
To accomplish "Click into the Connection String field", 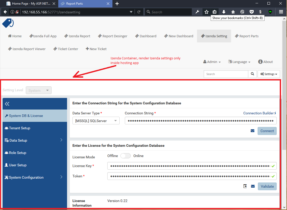I will [x=201, y=121].
